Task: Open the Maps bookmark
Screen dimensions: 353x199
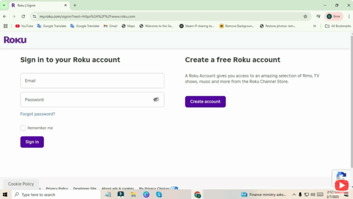Action: tap(128, 26)
